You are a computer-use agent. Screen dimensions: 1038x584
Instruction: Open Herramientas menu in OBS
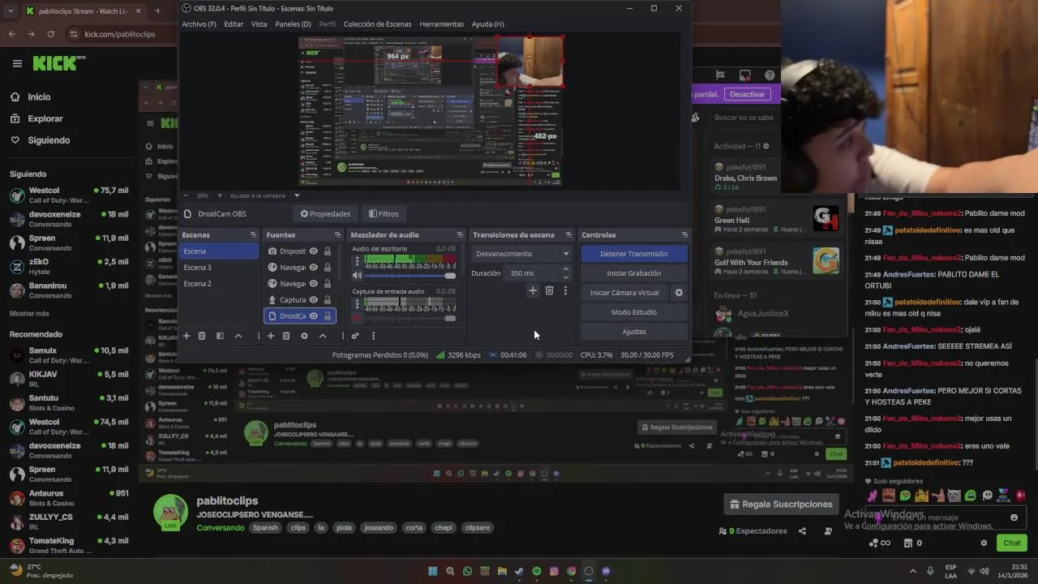point(442,24)
